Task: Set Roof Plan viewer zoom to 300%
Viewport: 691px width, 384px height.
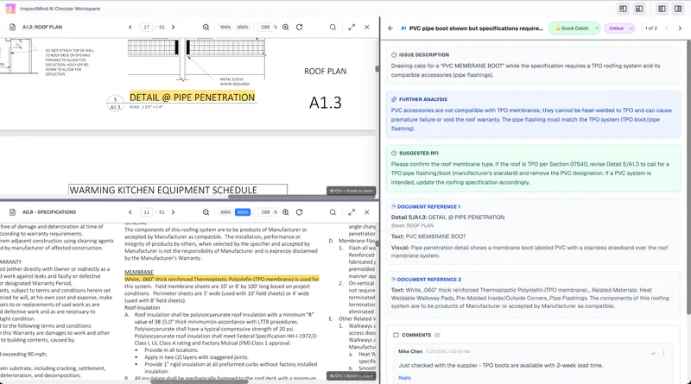Action: 243,28
